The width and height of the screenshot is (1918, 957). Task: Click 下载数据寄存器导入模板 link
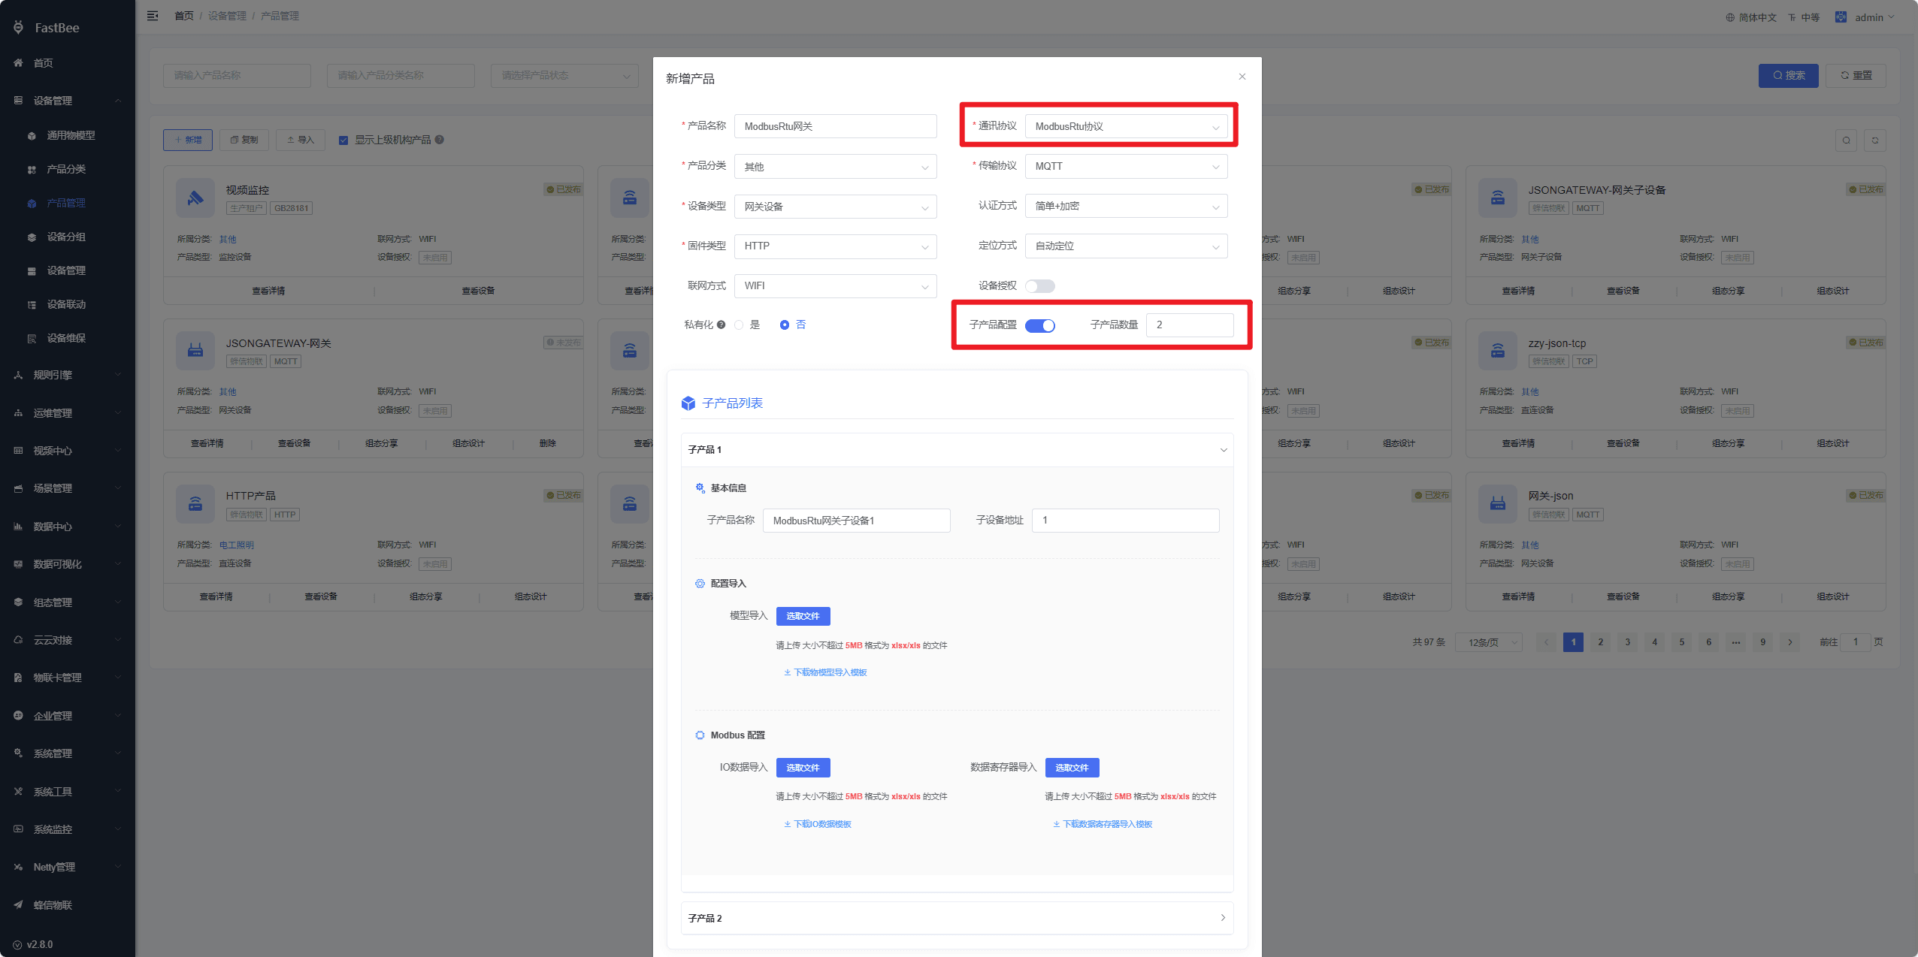pos(1102,824)
